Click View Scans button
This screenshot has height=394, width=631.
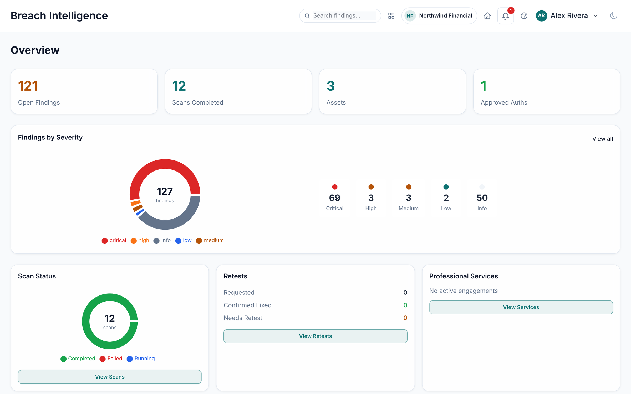click(110, 377)
